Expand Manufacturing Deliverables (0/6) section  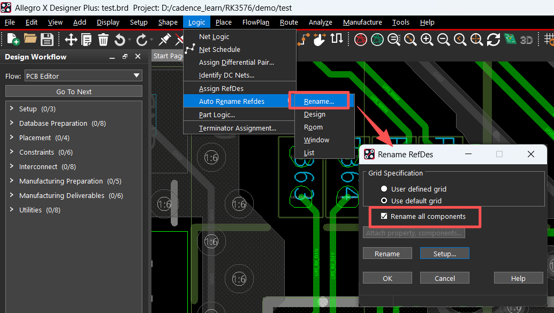pos(12,195)
